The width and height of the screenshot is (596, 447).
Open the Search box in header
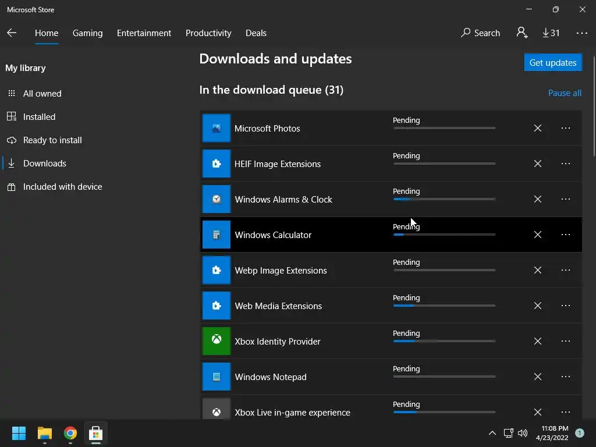[480, 33]
